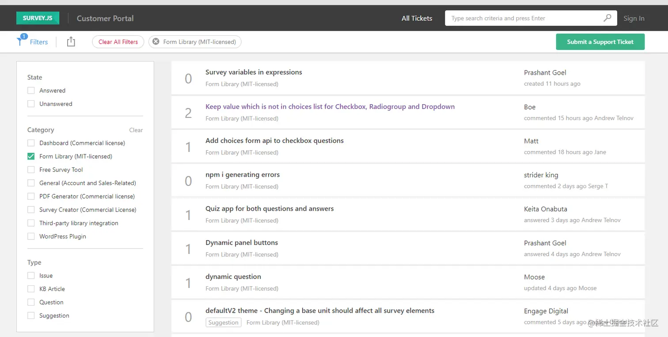The height and width of the screenshot is (337, 668).
Task: Click the Type section heading
Action: (34, 262)
